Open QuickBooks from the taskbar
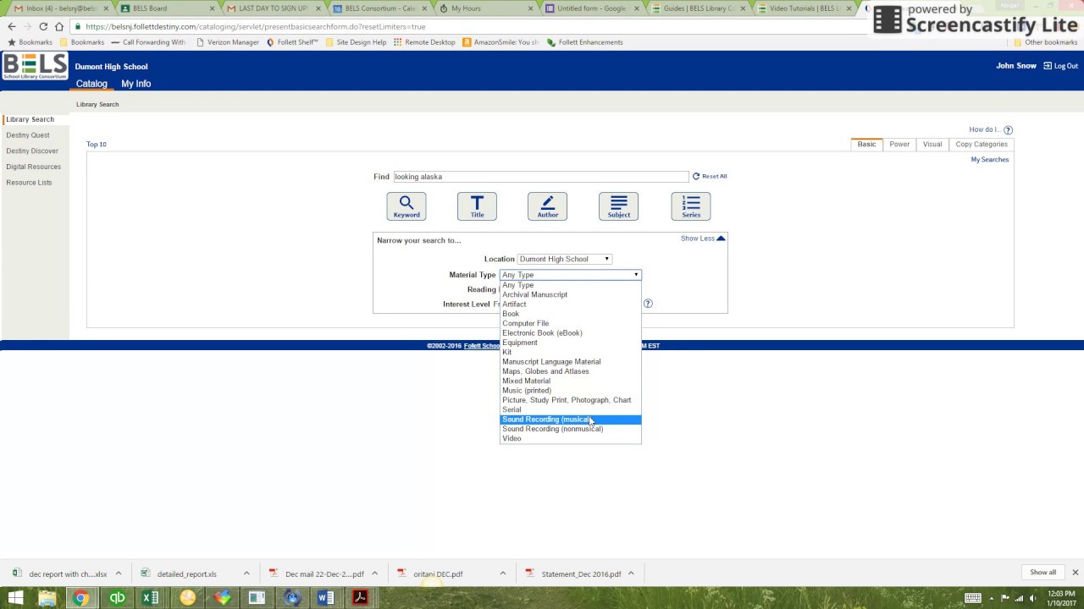This screenshot has height=609, width=1084. point(118,598)
